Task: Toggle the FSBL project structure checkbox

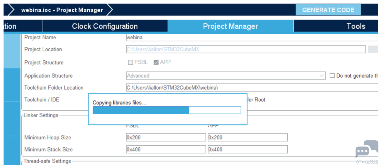Action: [x=130, y=62]
